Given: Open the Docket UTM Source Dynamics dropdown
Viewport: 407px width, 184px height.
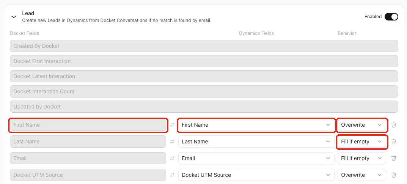Looking at the screenshot, I should (256, 175).
